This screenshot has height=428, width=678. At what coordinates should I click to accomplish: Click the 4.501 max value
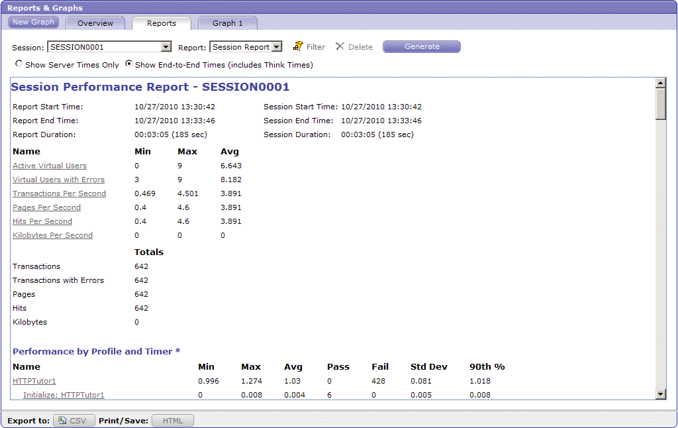click(187, 193)
